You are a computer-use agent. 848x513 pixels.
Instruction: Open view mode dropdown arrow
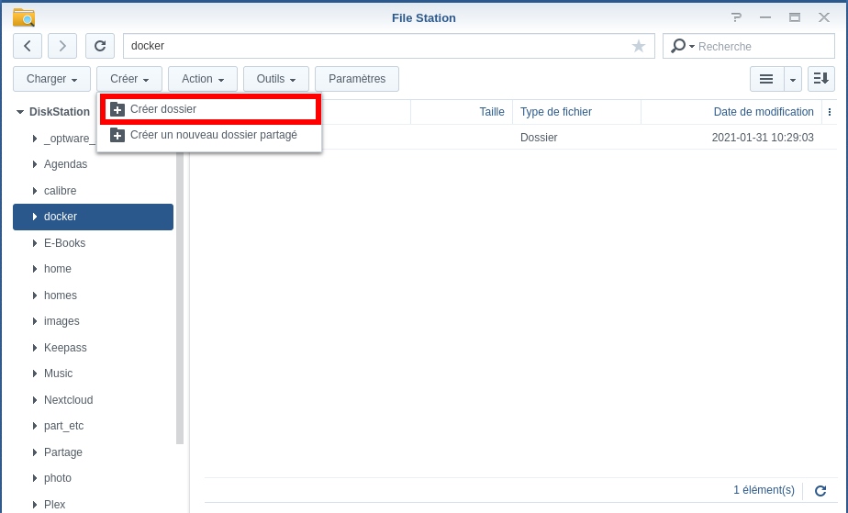(793, 79)
